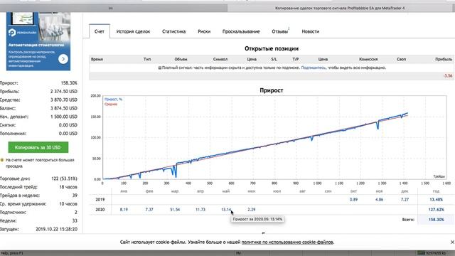The image size is (455, 256).
Task: Sort open positions by Объем column
Action: 181,59
